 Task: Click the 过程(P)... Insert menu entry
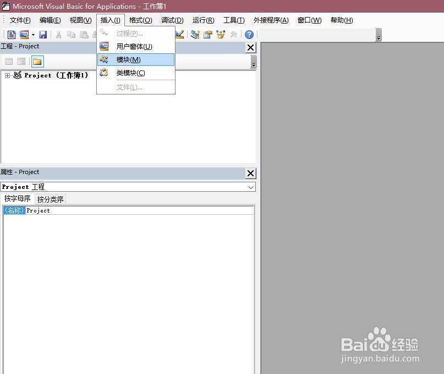(136, 34)
